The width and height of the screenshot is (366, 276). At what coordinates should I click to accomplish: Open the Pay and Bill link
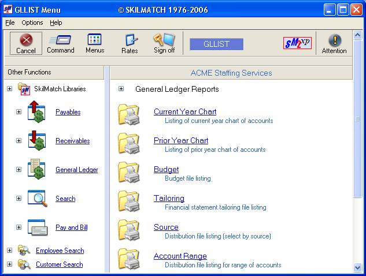tap(72, 227)
